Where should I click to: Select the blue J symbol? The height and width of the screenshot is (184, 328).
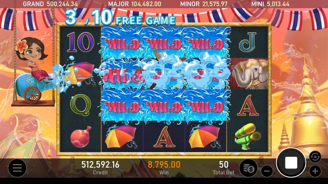pyautogui.click(x=248, y=43)
